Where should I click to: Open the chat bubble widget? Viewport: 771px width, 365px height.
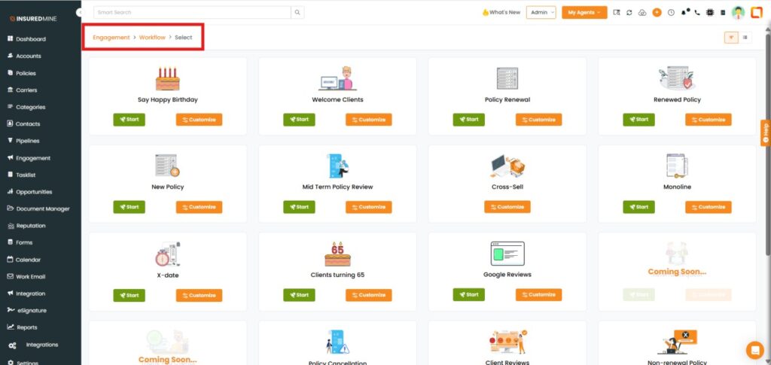tap(754, 350)
